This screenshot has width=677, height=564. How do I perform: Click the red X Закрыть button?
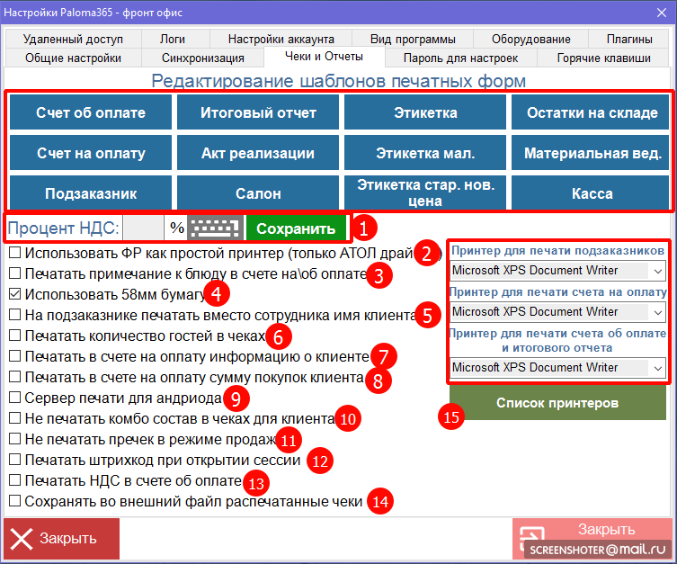[x=61, y=538]
